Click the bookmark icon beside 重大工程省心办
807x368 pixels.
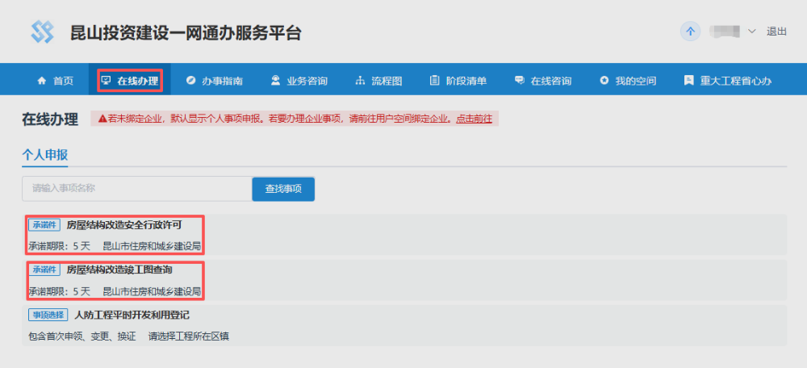coord(688,80)
